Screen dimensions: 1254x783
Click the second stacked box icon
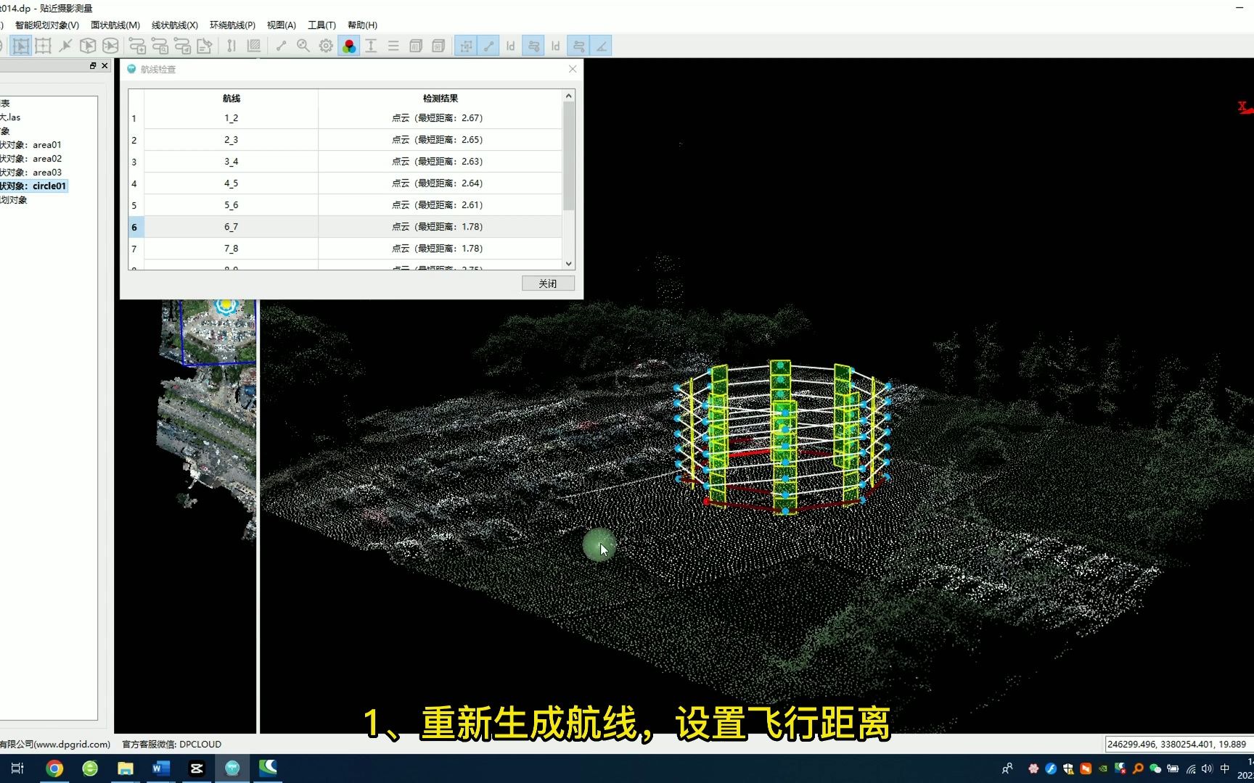[x=438, y=46]
